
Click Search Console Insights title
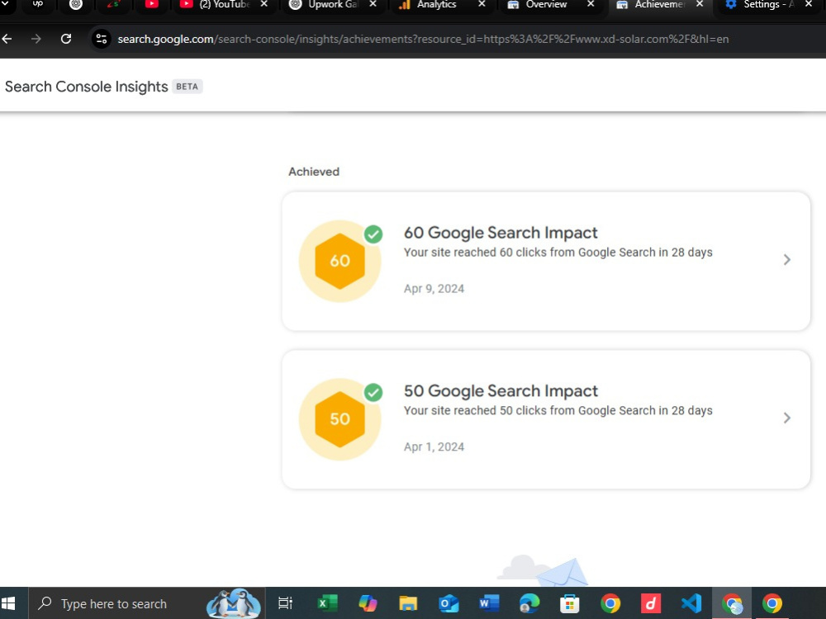pos(87,87)
